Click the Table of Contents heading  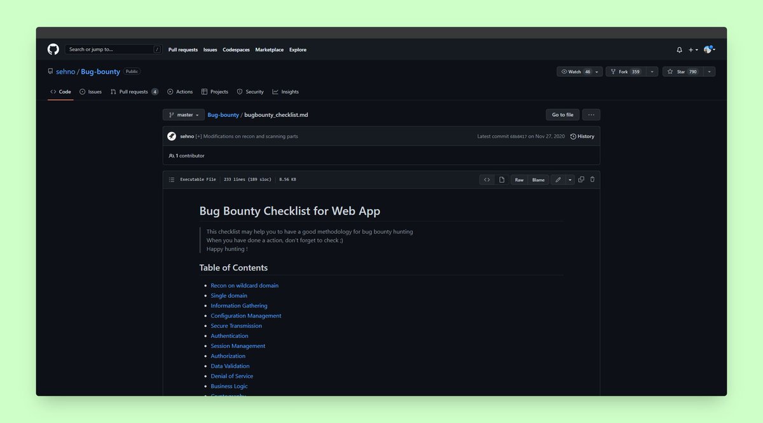(233, 267)
